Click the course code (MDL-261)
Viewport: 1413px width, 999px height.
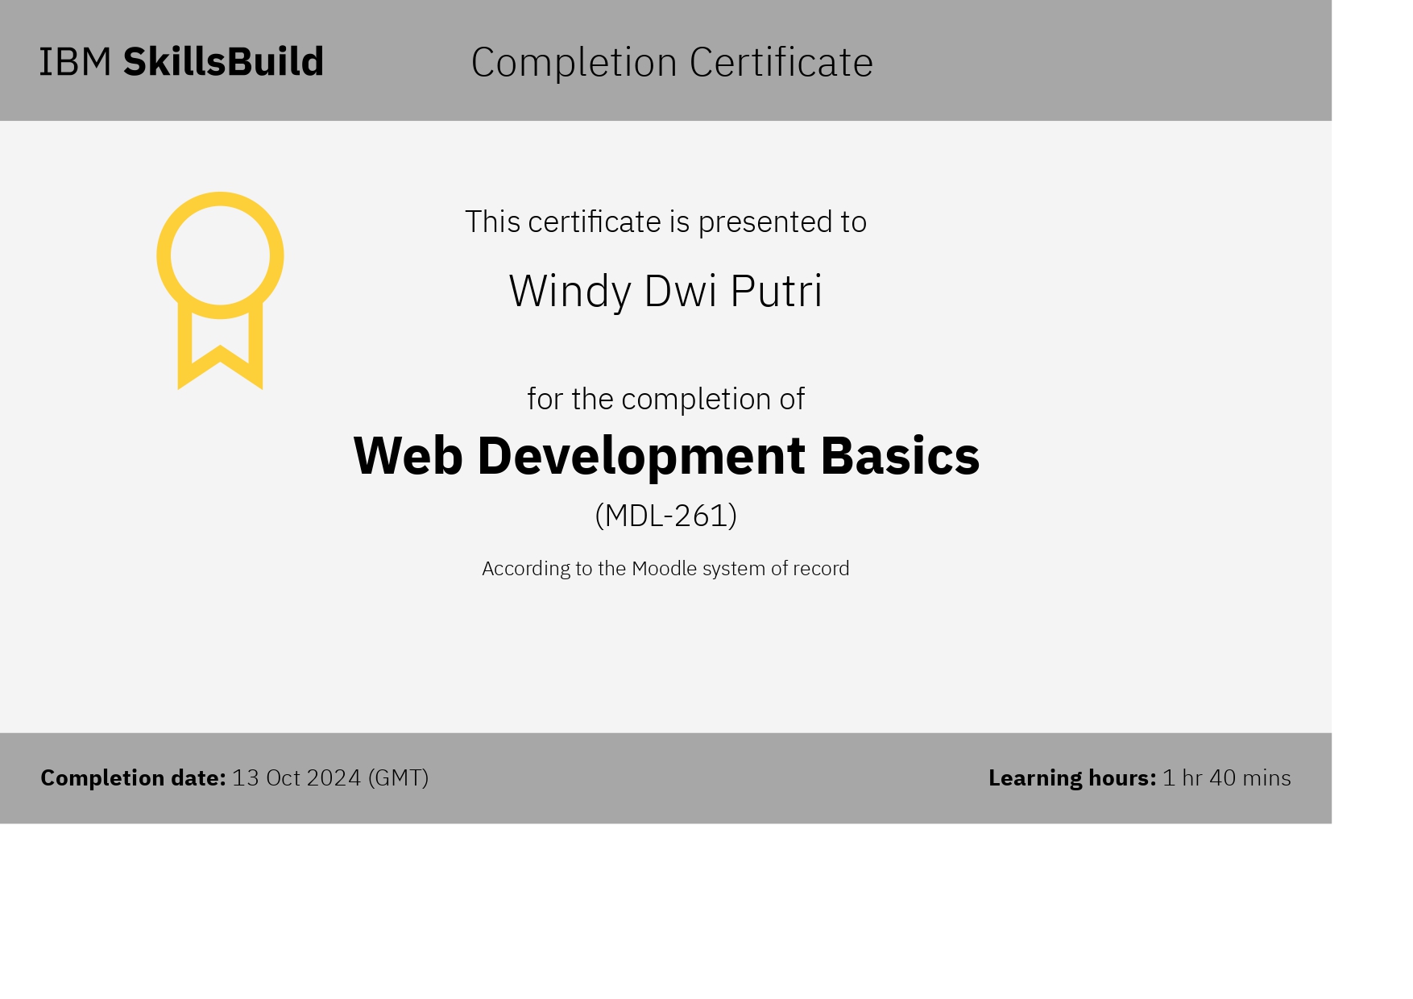click(x=665, y=516)
